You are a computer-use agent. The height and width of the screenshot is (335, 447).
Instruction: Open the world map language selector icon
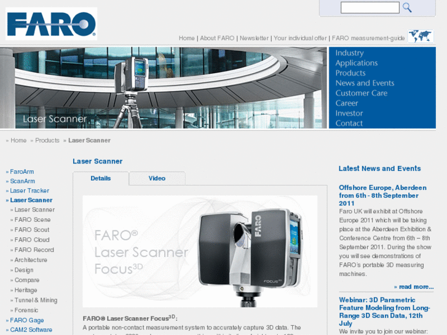(421, 36)
